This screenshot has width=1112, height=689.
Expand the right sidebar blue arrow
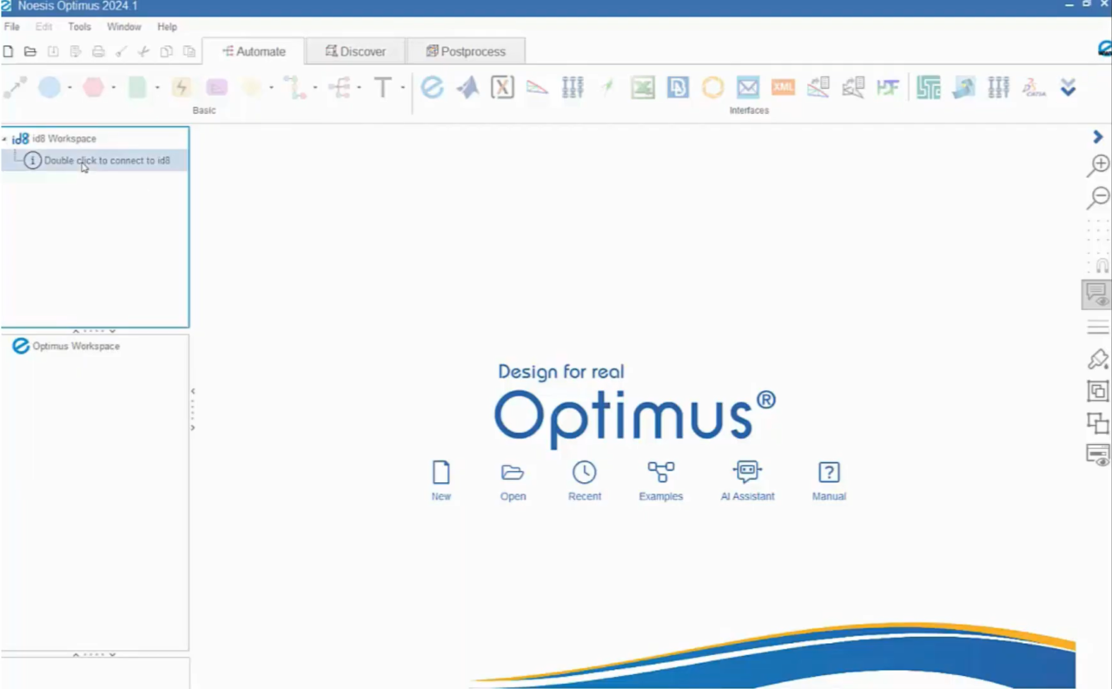1098,136
